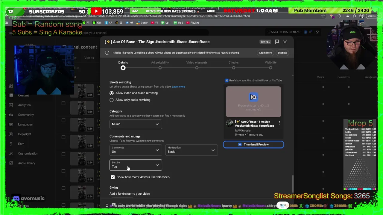383x215 pixels.
Task: Click the upload dialog vertical scrollbar
Action: (x=293, y=184)
